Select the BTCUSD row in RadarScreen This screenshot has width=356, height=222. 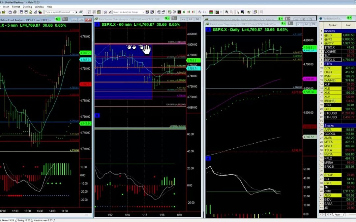click(x=337, y=113)
